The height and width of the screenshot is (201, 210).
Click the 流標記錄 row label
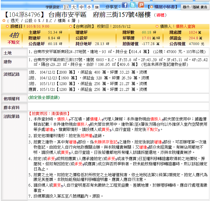[x=12, y=74]
